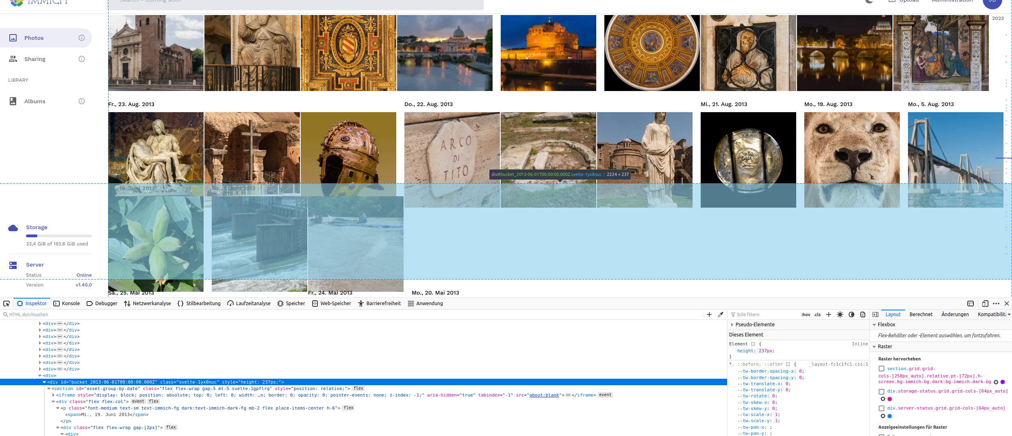Click info icon next to Albums
Image resolution: width=1012 pixels, height=436 pixels.
coord(82,101)
